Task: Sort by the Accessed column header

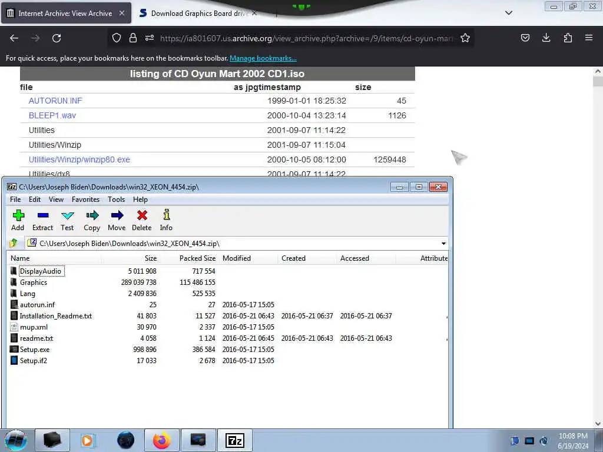Action: [x=366, y=258]
